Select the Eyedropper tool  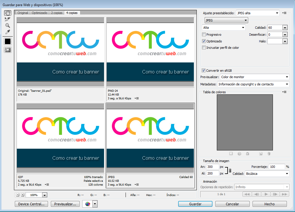click(8, 32)
